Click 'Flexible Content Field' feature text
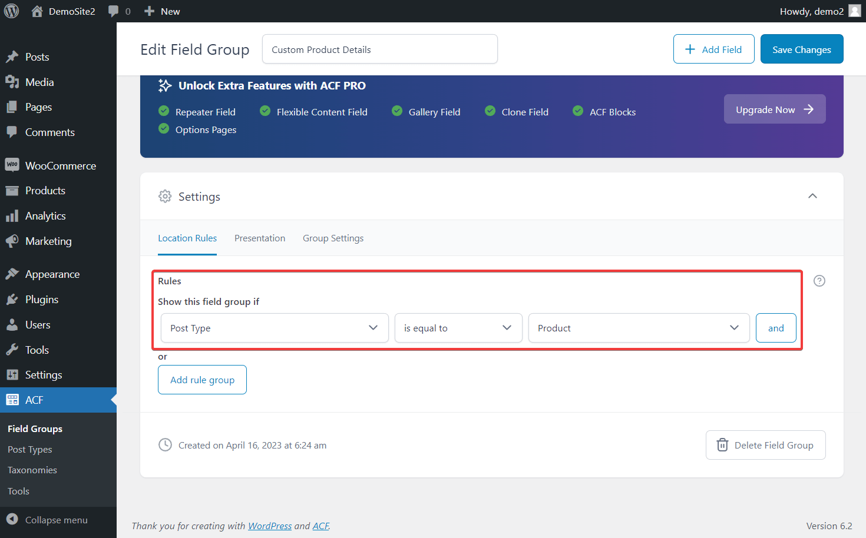This screenshot has height=538, width=866. click(322, 112)
